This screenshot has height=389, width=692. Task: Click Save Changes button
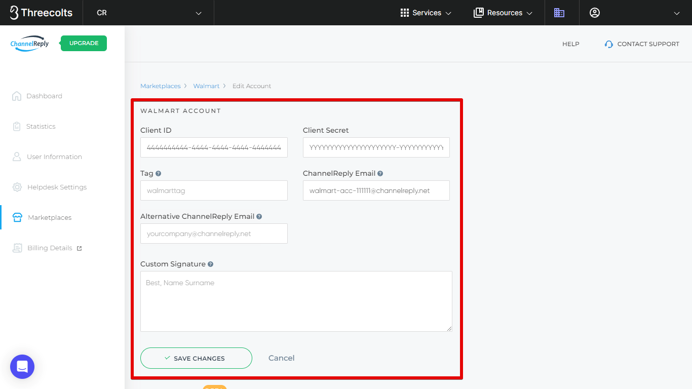(x=196, y=358)
